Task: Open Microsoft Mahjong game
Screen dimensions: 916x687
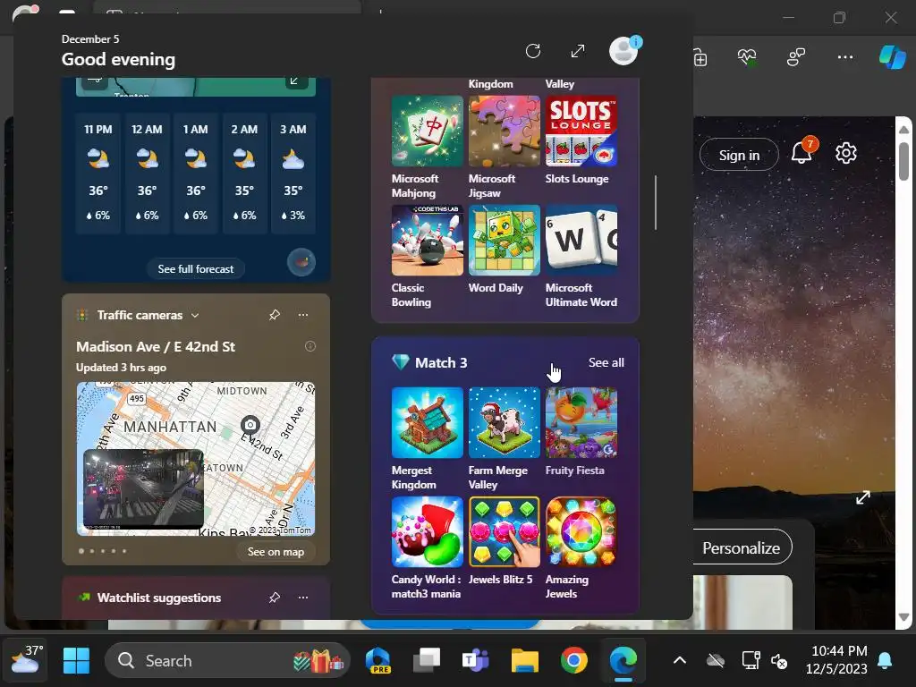Action: (x=427, y=131)
